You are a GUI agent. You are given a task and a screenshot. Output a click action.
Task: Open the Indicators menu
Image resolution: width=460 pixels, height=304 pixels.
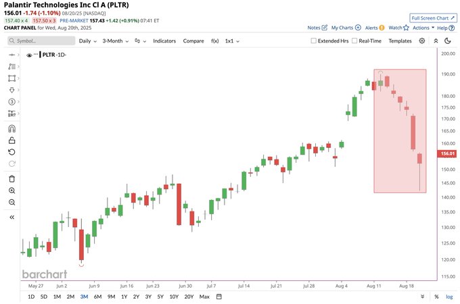[164, 41]
